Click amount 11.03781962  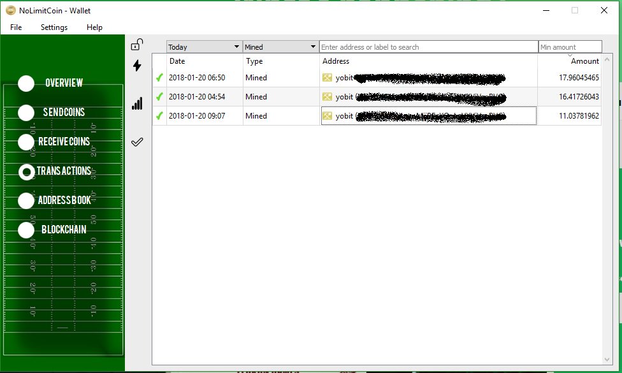(x=579, y=116)
